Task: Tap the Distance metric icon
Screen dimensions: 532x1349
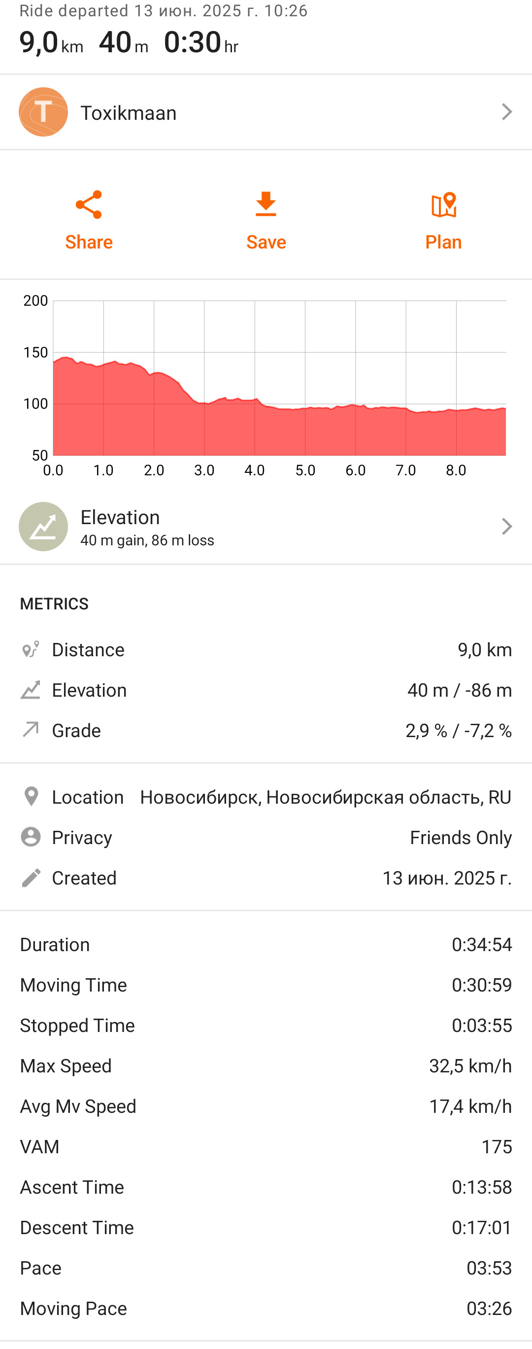Action: (x=31, y=649)
